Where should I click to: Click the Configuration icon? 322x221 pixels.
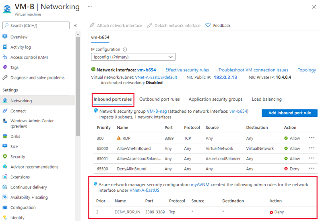(x=5, y=207)
